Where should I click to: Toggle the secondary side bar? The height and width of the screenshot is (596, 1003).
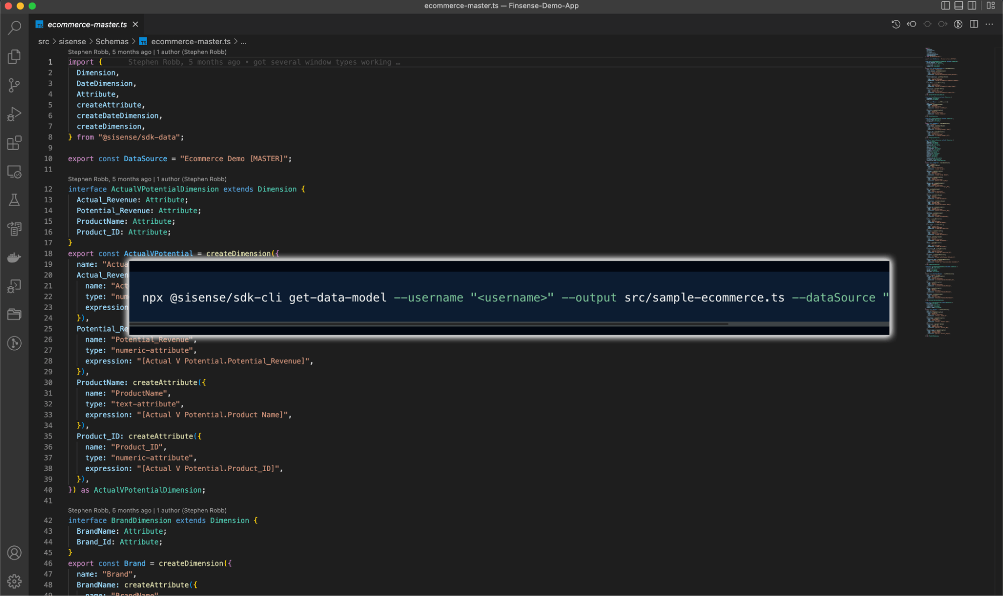point(972,6)
